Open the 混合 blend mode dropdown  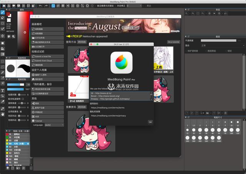222,46
